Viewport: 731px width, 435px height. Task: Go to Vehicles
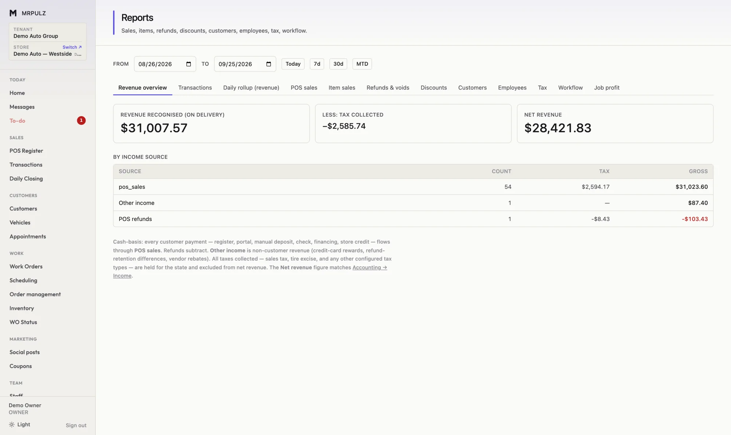coord(20,222)
